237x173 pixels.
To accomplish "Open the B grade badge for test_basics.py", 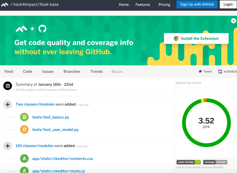I will [x=24, y=117].
